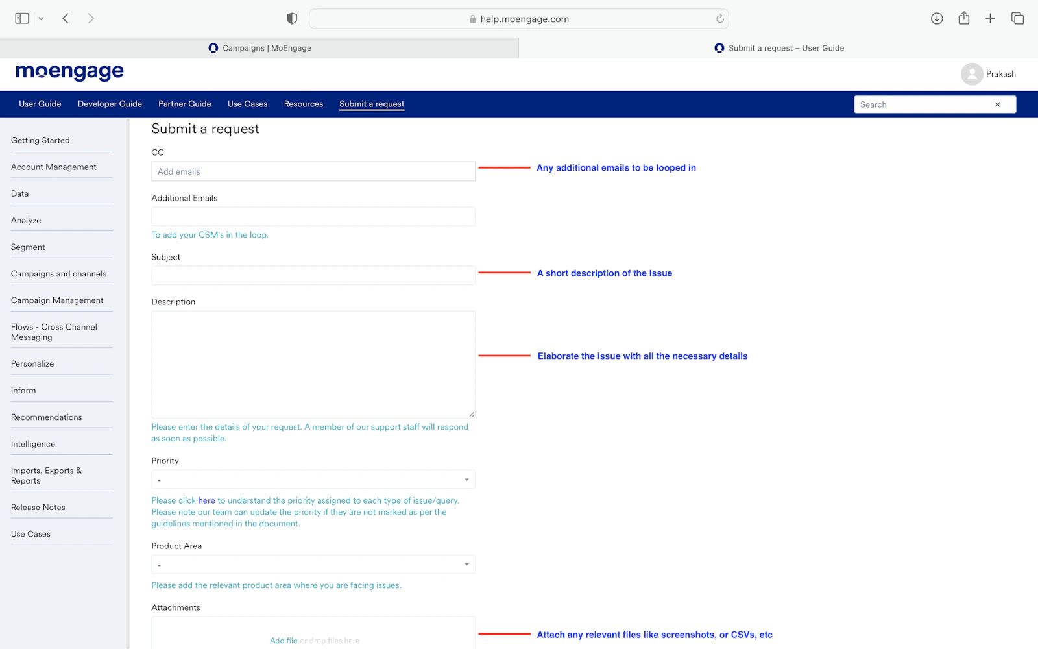The image size is (1038, 649).
Task: Open User Guide in the navigation bar
Action: pyautogui.click(x=40, y=104)
